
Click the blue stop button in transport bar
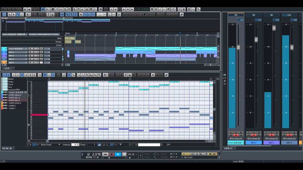point(118,154)
